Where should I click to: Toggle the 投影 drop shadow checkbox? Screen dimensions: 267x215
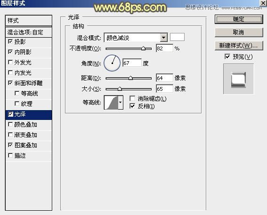tap(10, 41)
